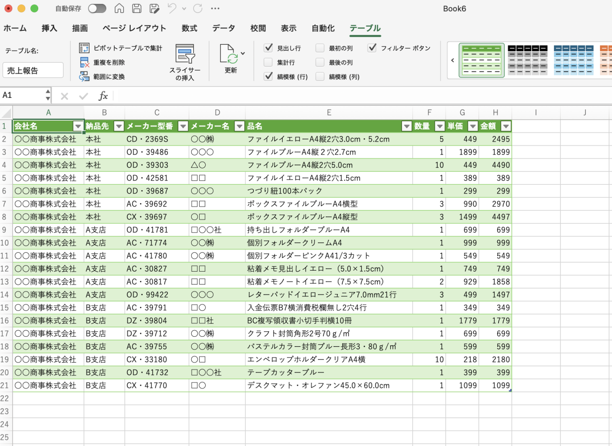Uncheck the 見出し行 checkbox
This screenshot has width=612, height=446.
[x=268, y=48]
